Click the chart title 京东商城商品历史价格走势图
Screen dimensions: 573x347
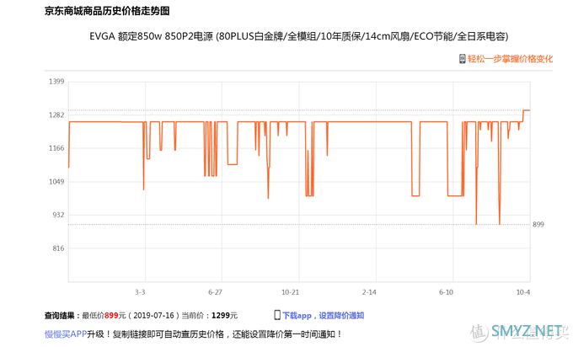point(107,11)
